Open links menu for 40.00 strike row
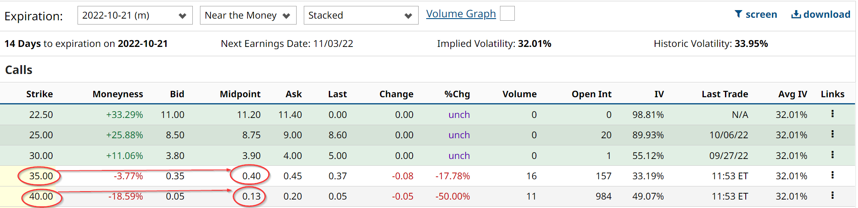Viewport: 858px width, 208px height. point(832,195)
